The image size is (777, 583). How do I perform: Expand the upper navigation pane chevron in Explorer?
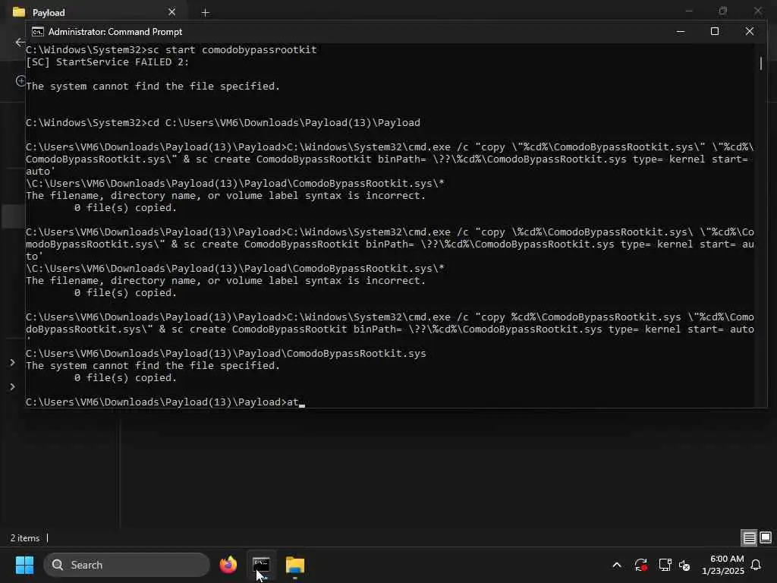pyautogui.click(x=12, y=363)
